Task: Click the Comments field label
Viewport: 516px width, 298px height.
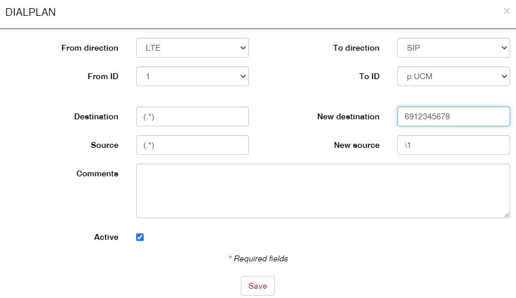Action: 97,173
